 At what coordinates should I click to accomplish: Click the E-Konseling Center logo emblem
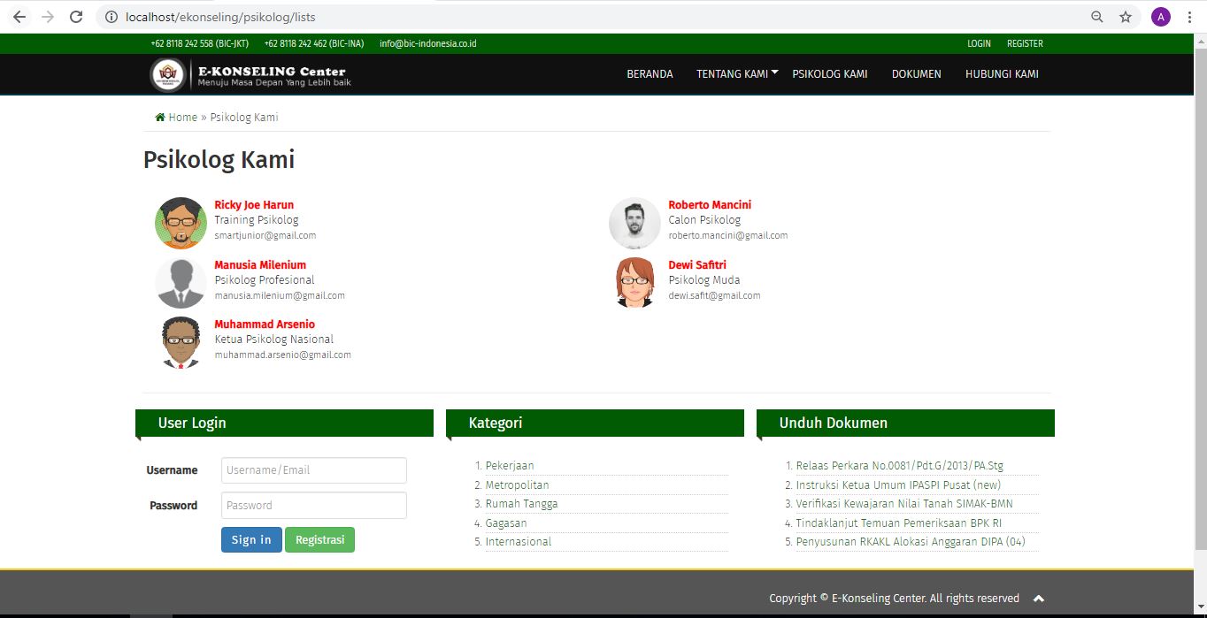(167, 74)
